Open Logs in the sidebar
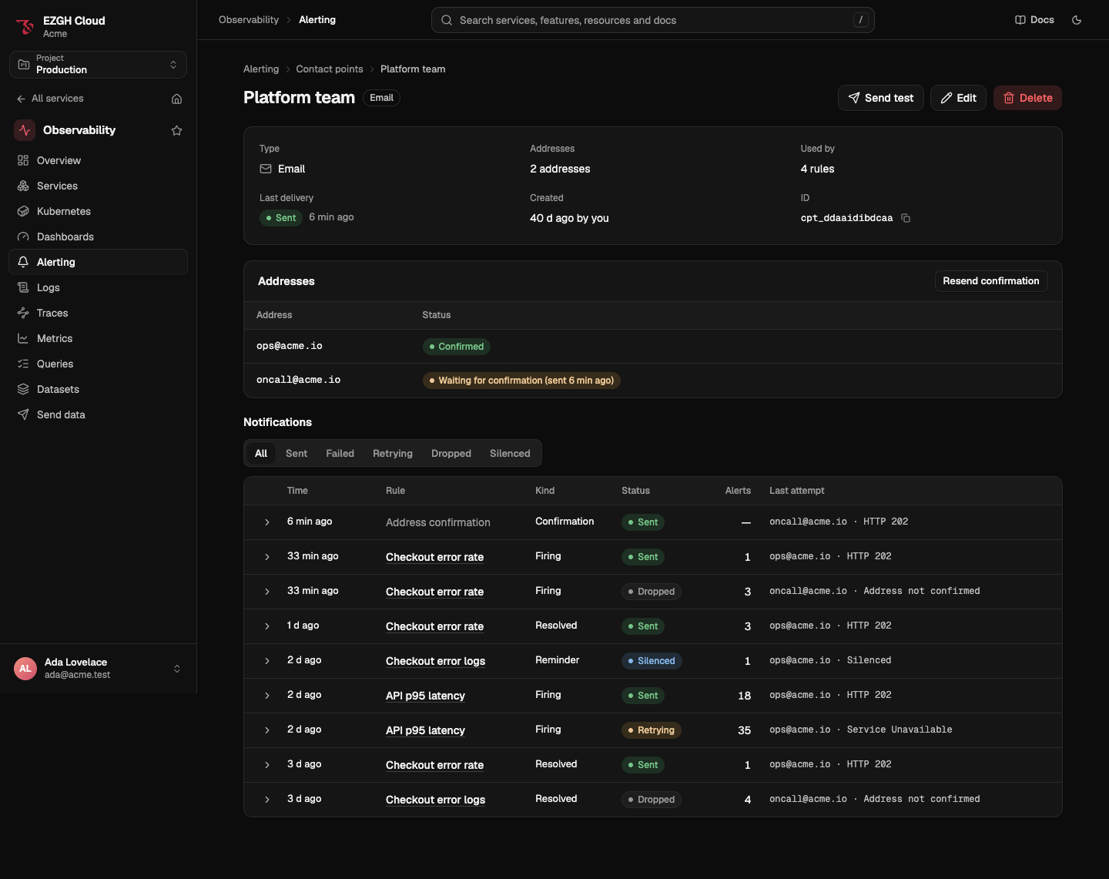This screenshot has width=1109, height=879. pos(98,287)
